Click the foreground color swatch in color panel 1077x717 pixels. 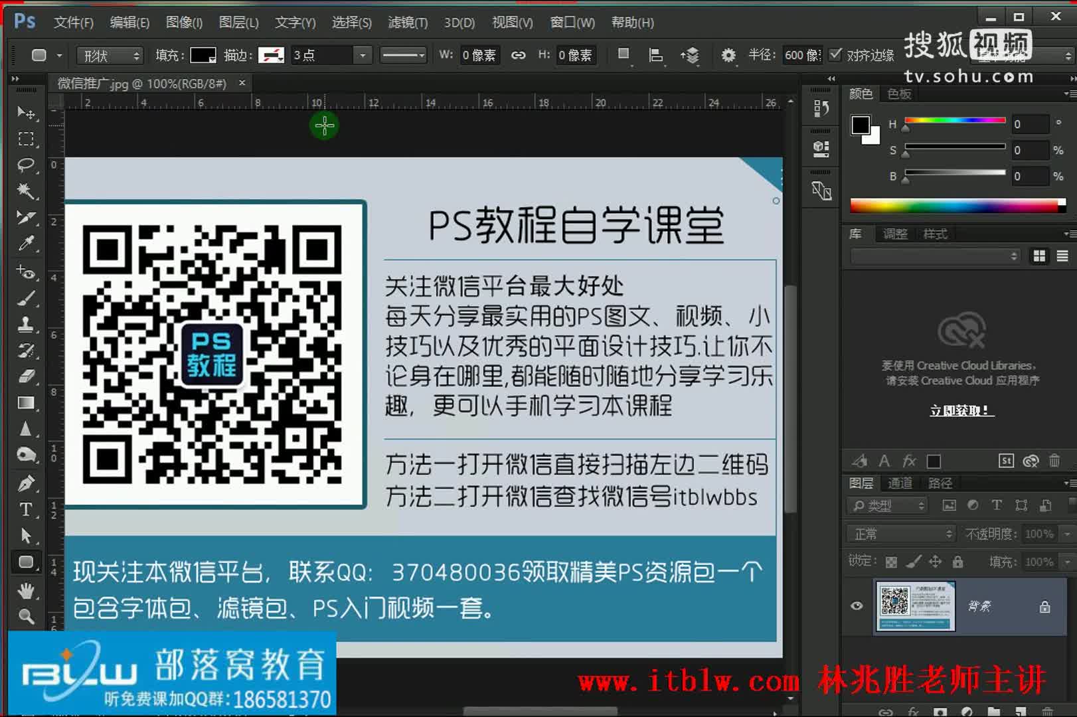point(861,124)
